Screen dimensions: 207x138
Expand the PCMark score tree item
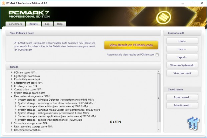coord(12,72)
